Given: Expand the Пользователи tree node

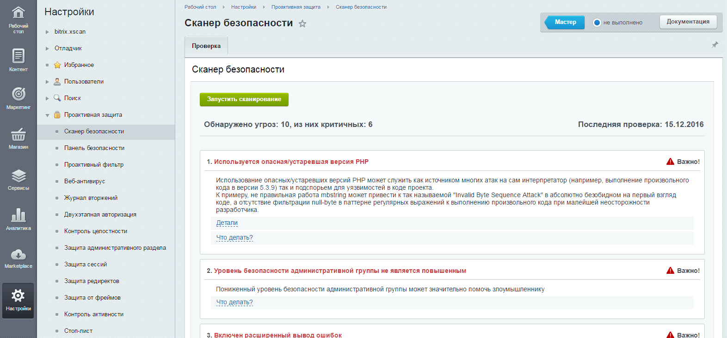Looking at the screenshot, I should (47, 82).
